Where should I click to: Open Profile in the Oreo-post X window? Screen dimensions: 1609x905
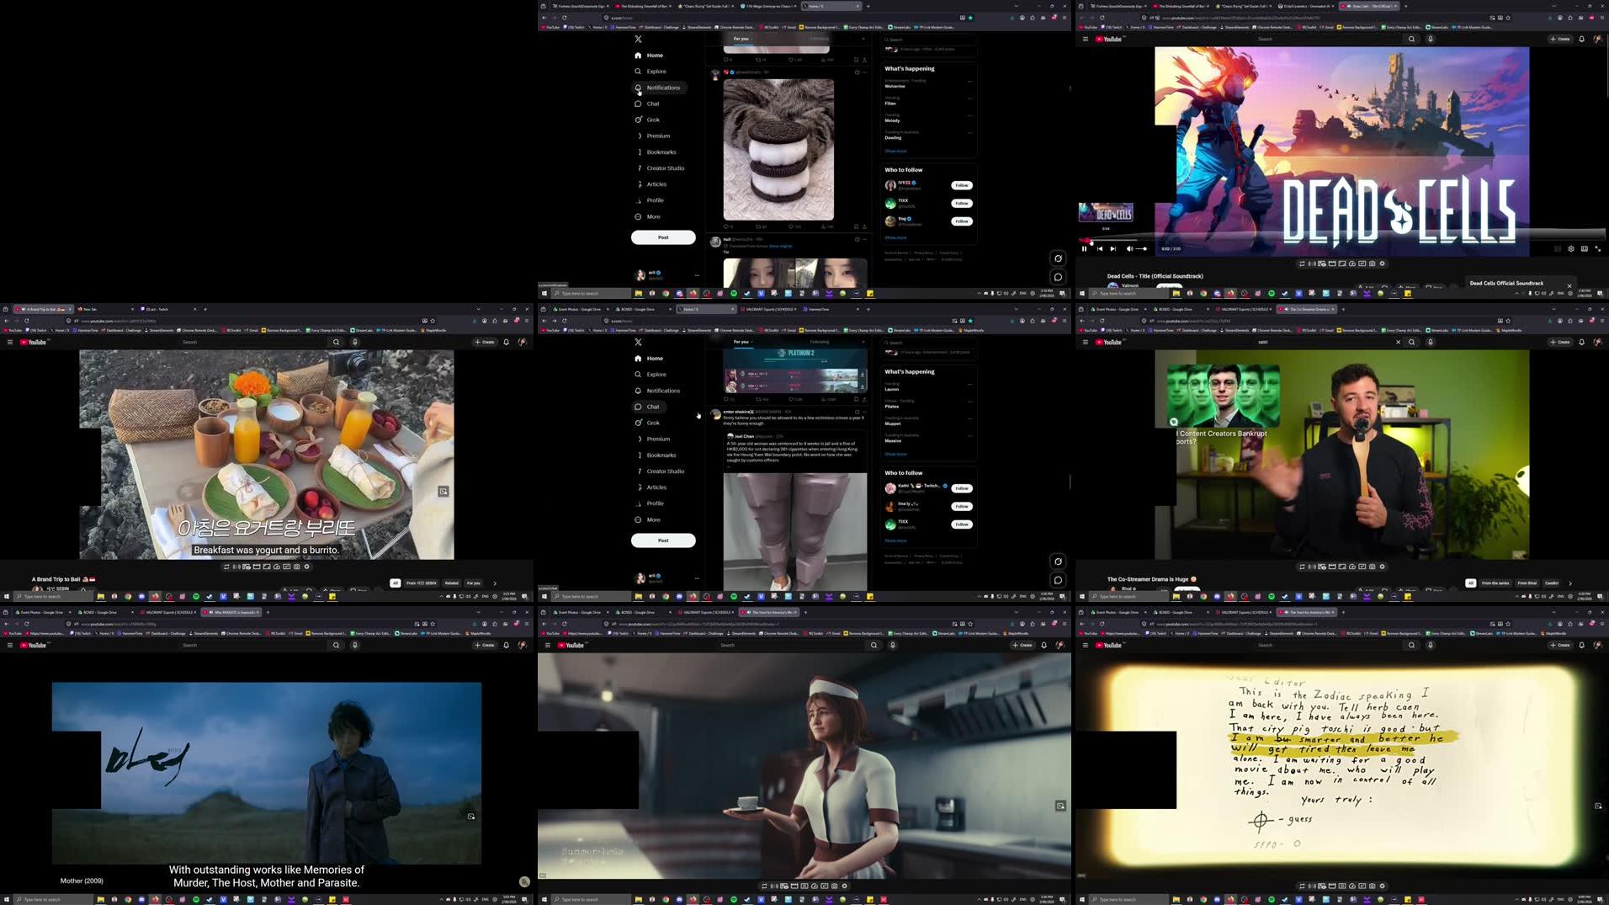tap(649, 200)
